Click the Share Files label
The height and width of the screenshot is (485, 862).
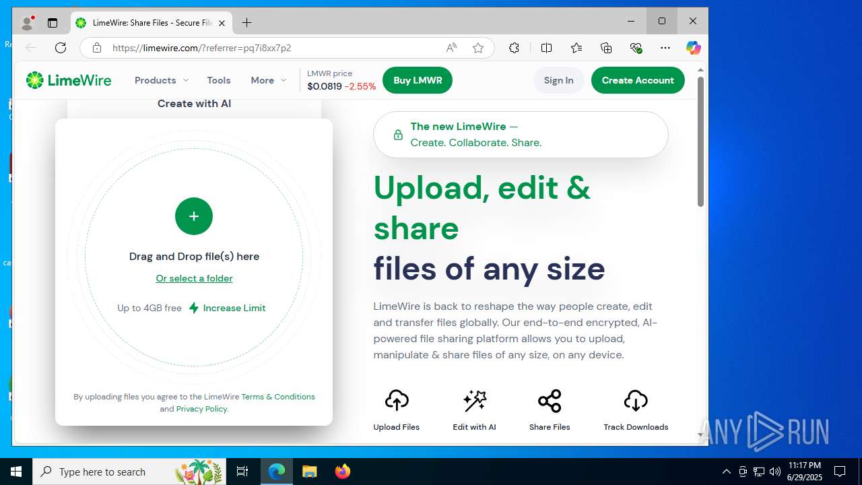pos(550,427)
